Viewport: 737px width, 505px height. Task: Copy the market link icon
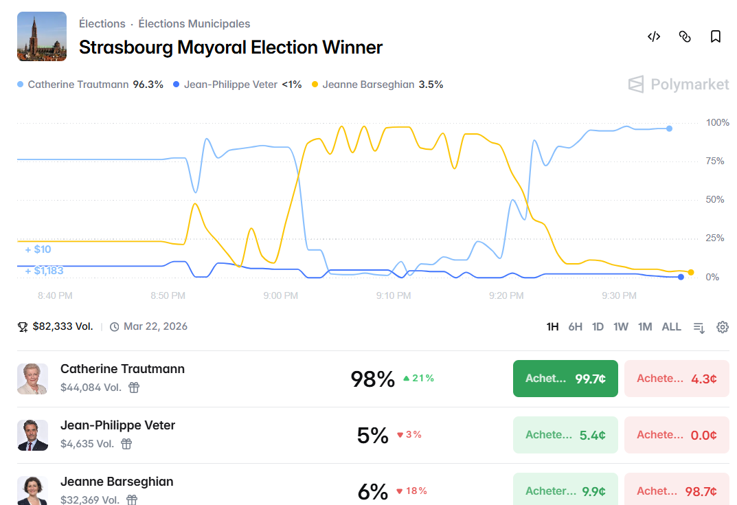coord(685,37)
